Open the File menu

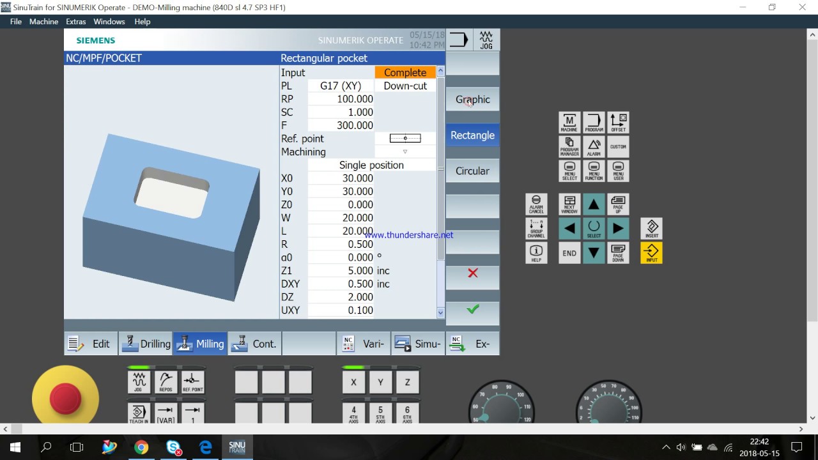(16, 22)
